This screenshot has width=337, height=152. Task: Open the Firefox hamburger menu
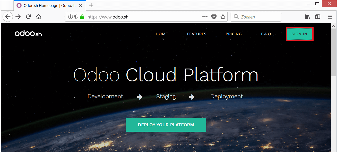click(x=330, y=17)
